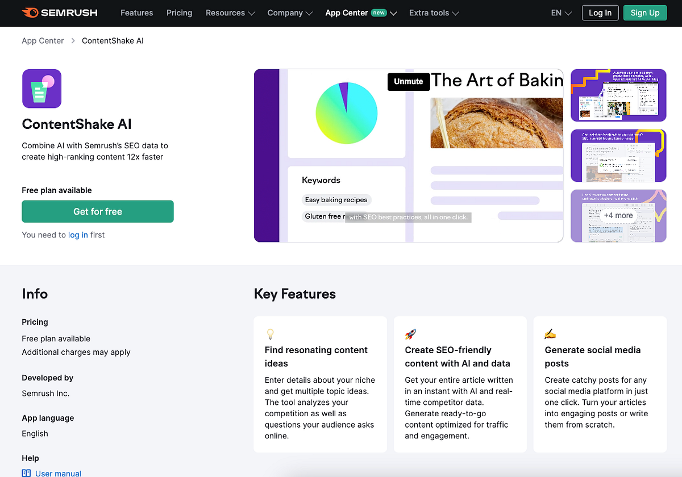
Task: Unmute the promo video
Action: [x=408, y=81]
